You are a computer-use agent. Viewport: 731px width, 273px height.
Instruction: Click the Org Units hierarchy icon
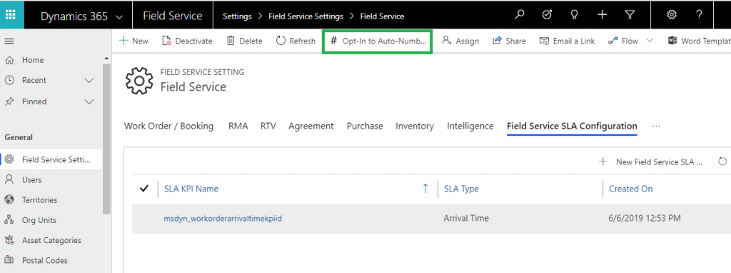pyautogui.click(x=9, y=220)
